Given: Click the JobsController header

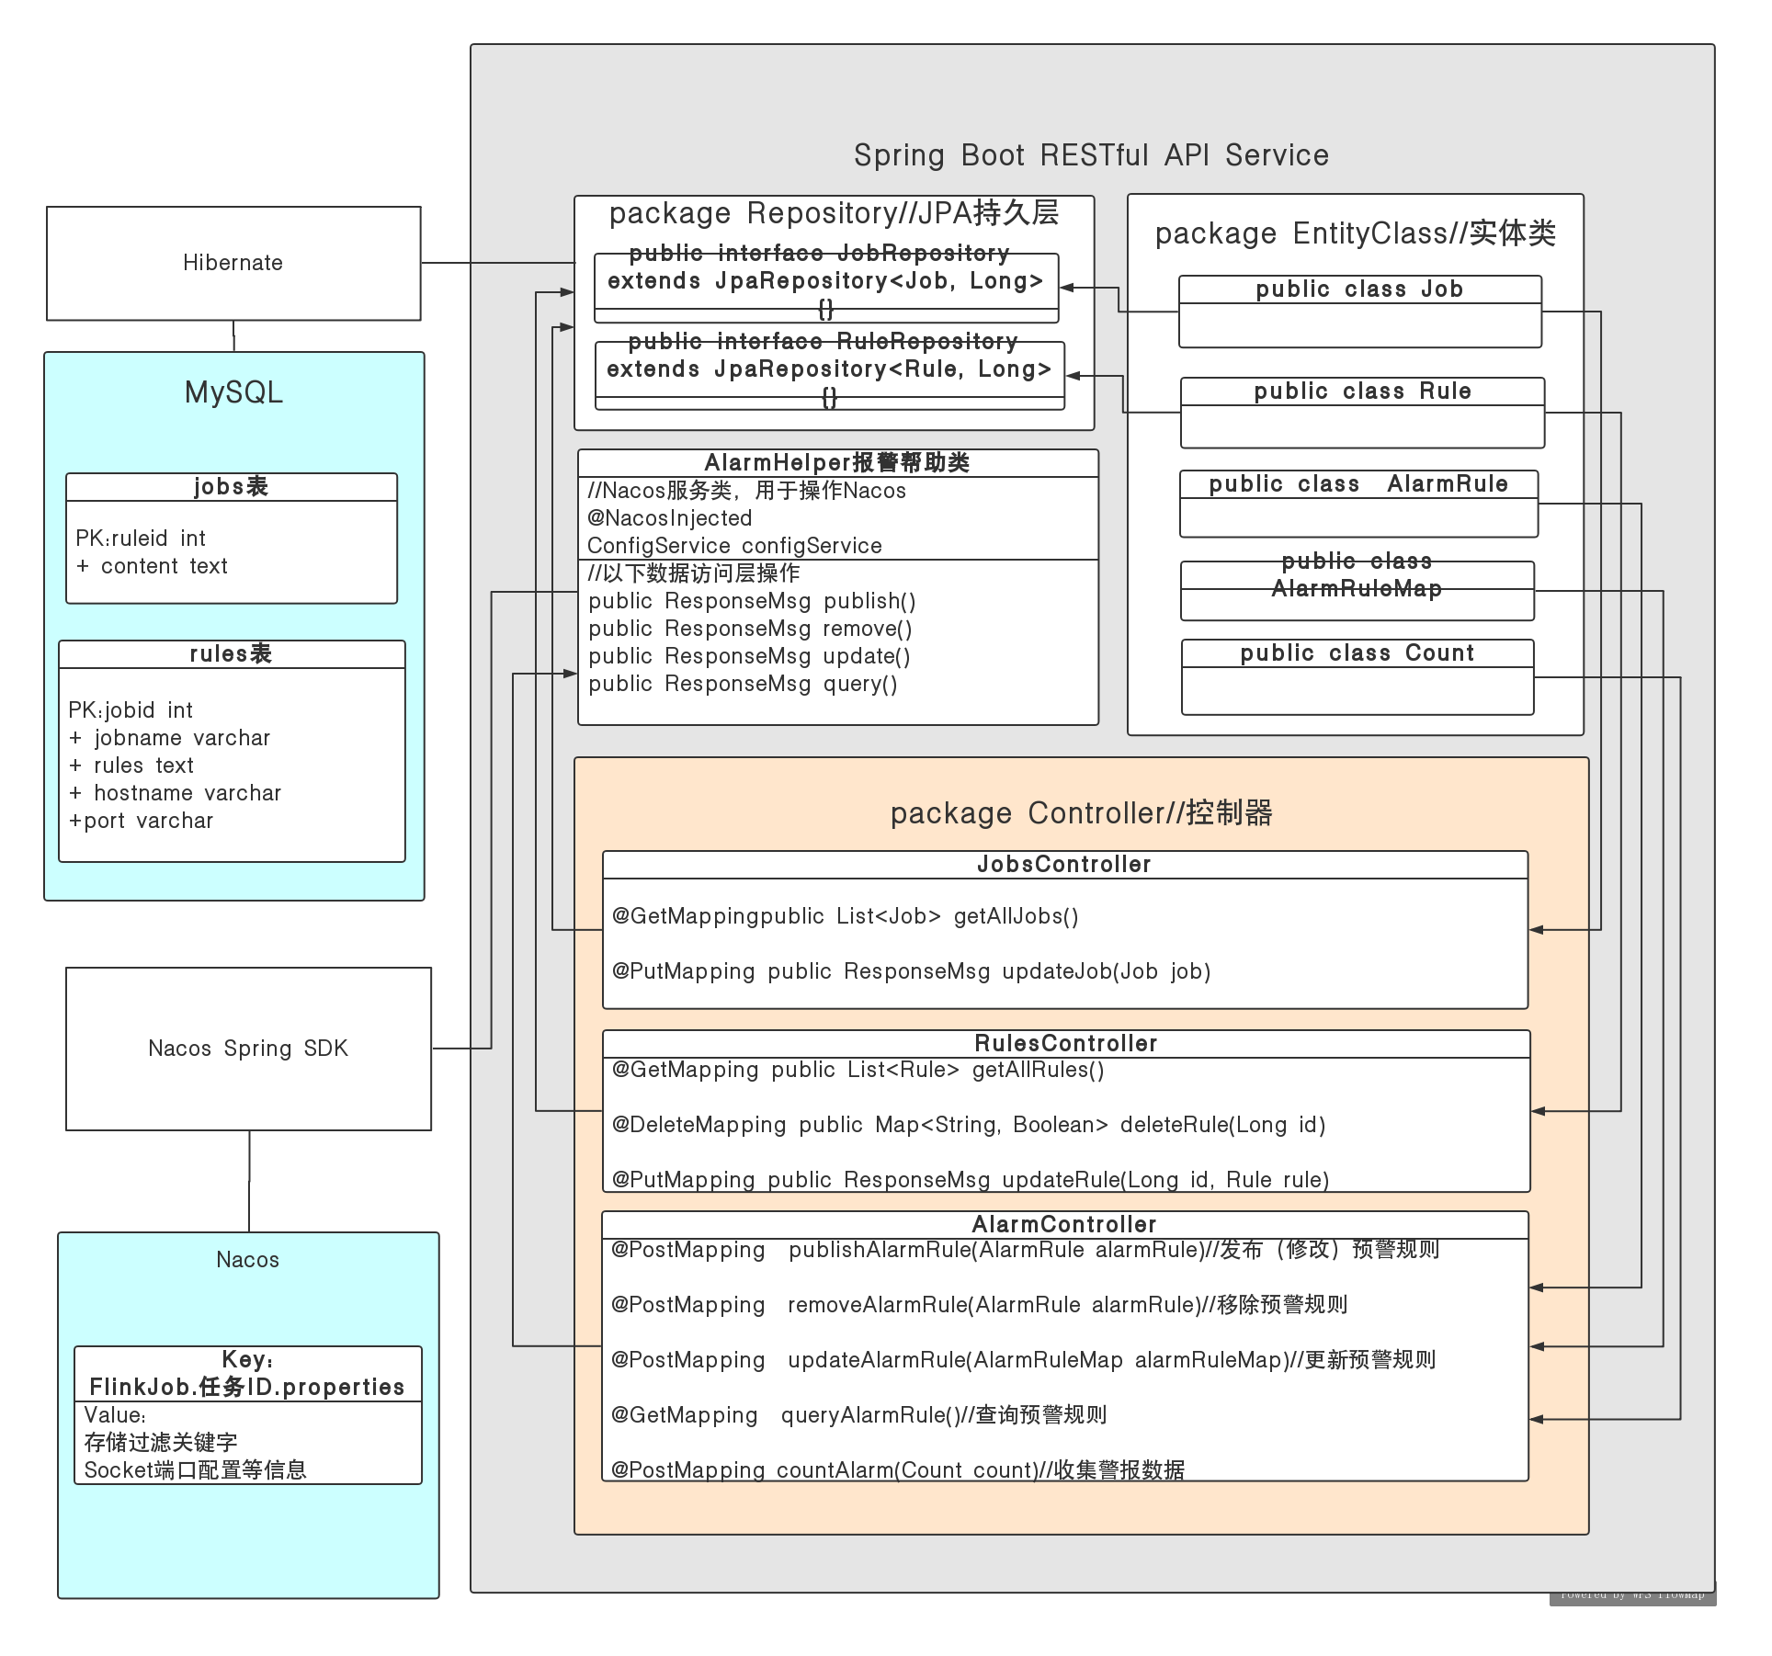Looking at the screenshot, I should (x=1064, y=865).
